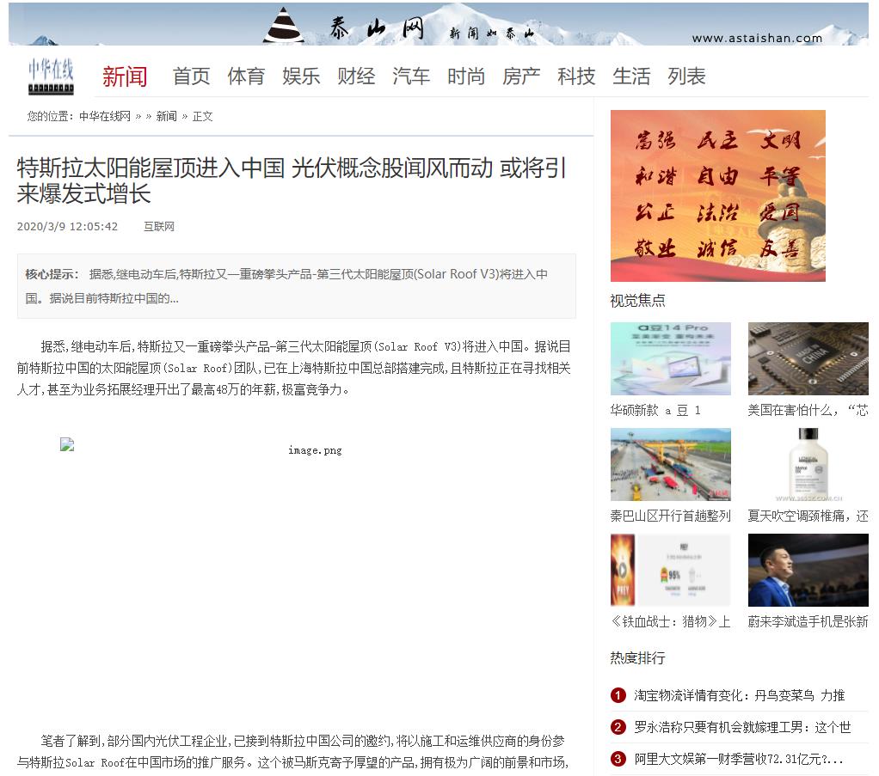This screenshot has height=776, width=879.
Task: Click the 互联网 source label
Action: tap(159, 226)
